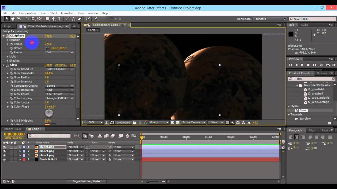This screenshot has height=189, width=337.
Task: Play the preview
Action: tap(302, 65)
